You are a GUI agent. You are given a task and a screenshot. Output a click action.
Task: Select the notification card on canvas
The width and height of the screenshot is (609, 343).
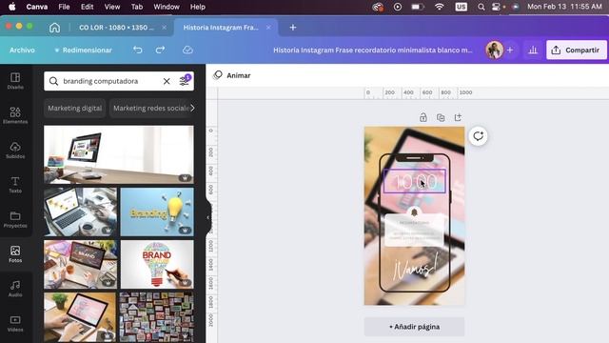[x=414, y=230]
